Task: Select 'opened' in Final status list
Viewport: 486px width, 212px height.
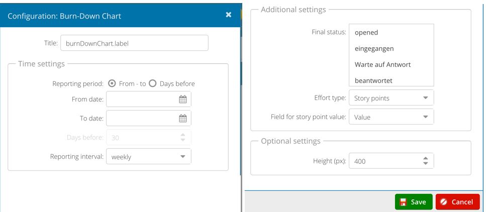Action: pyautogui.click(x=366, y=33)
